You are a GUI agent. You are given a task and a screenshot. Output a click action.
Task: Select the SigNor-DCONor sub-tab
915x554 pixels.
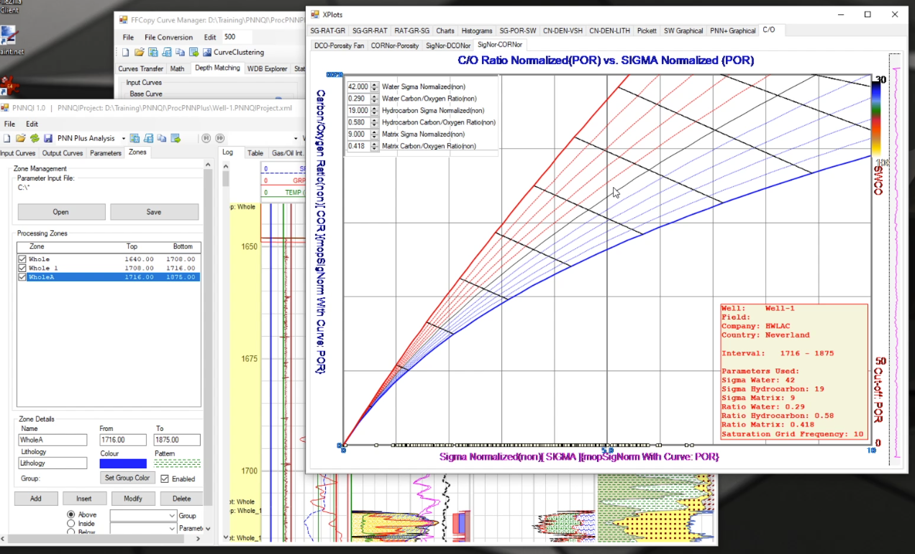point(448,45)
